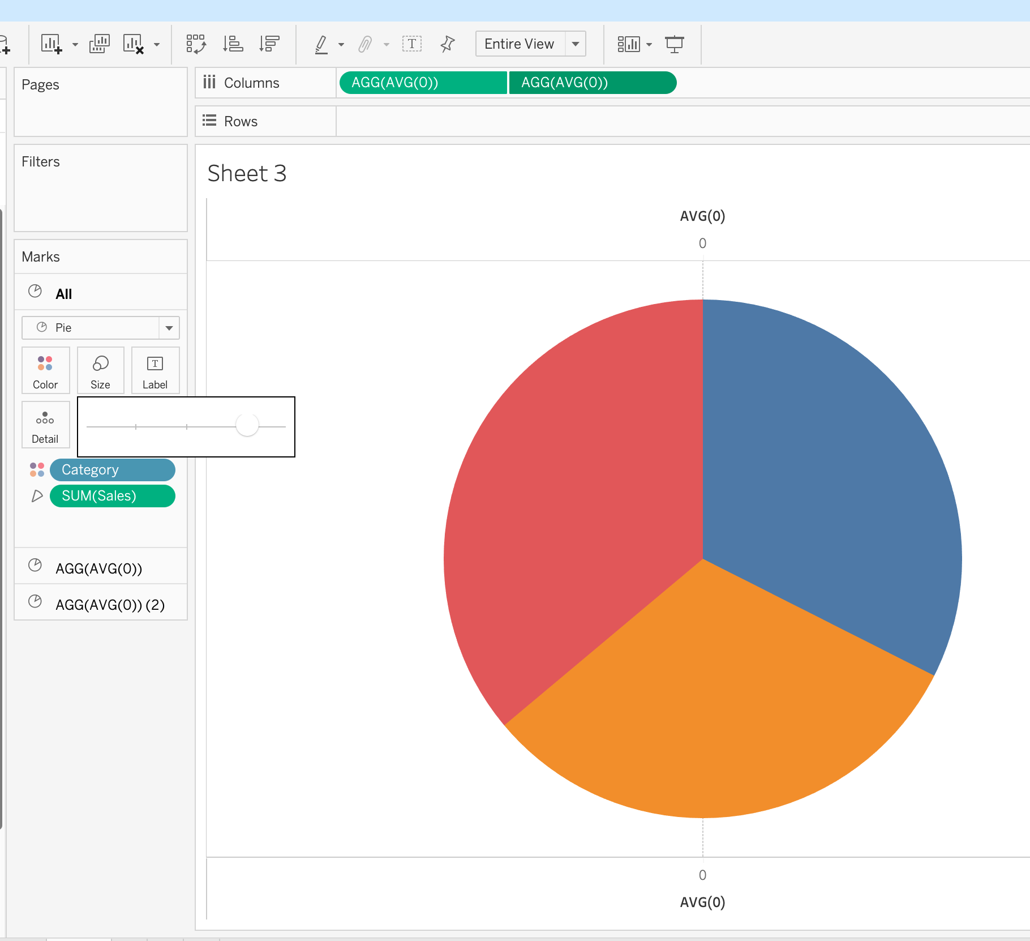Click the Marks card header

(41, 257)
